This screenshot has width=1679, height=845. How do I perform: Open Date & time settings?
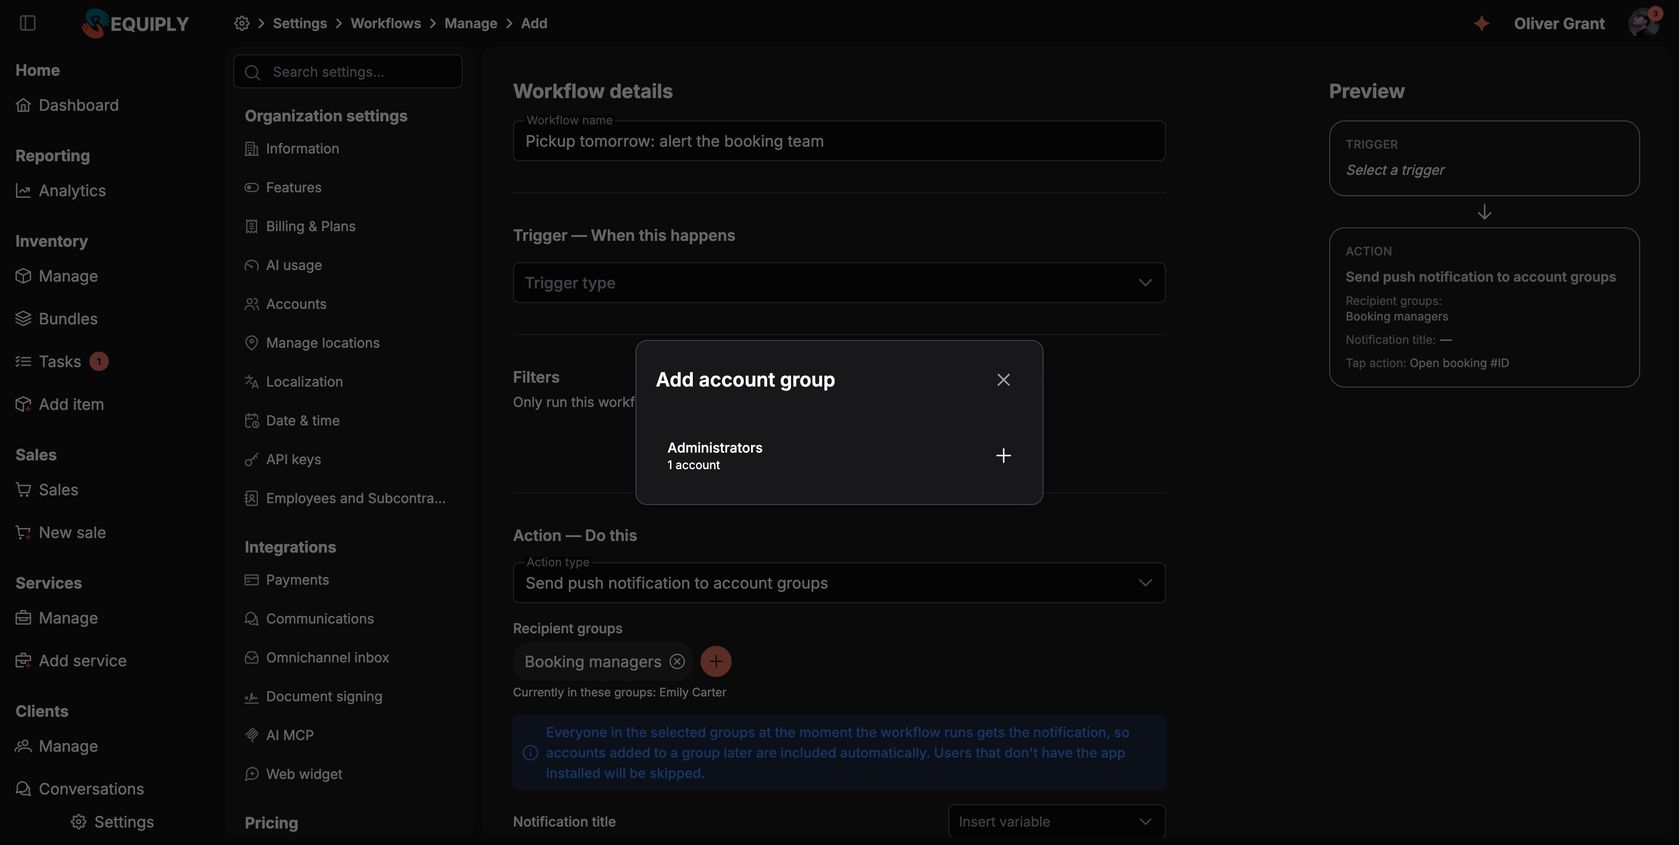[x=292, y=421]
